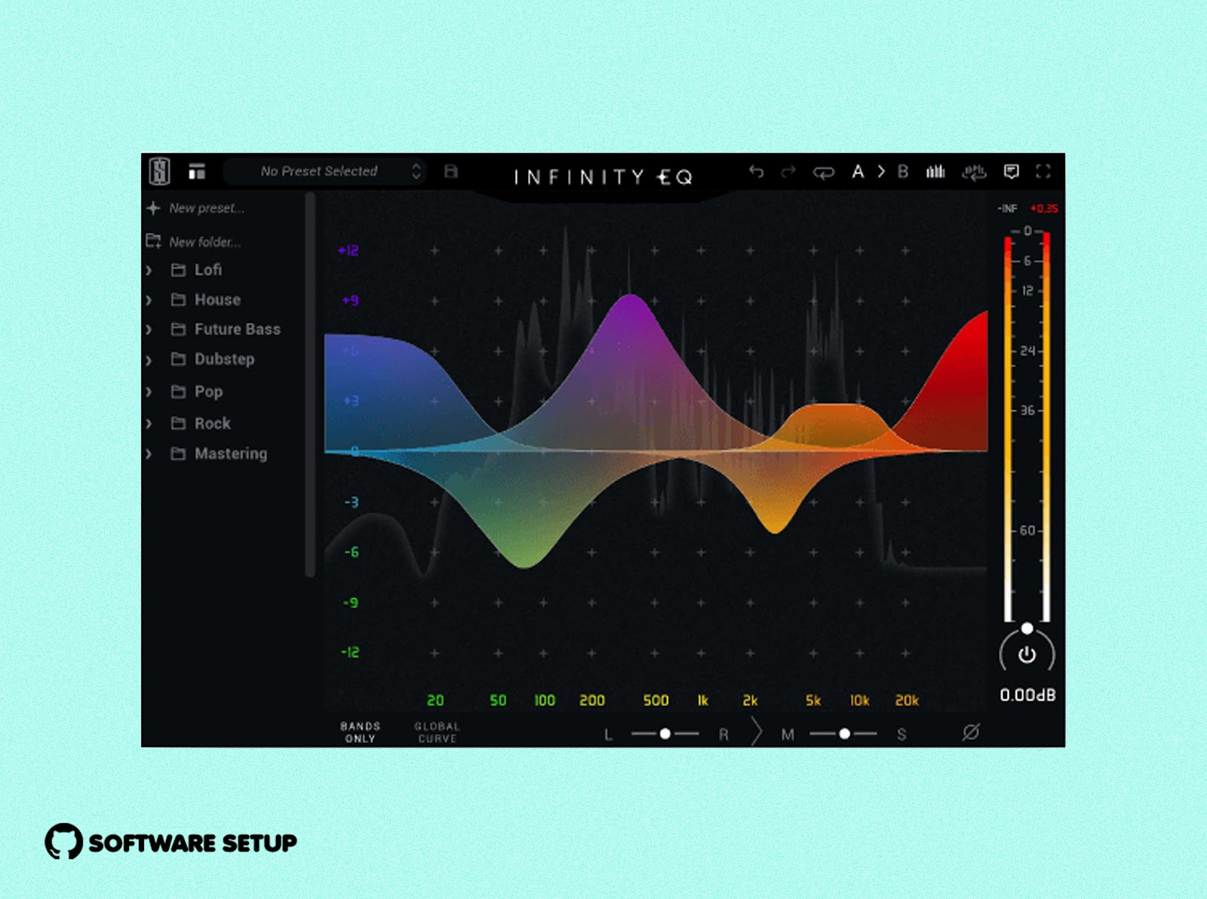This screenshot has height=899, width=1207.
Task: Click the undo arrow icon
Action: point(756,172)
